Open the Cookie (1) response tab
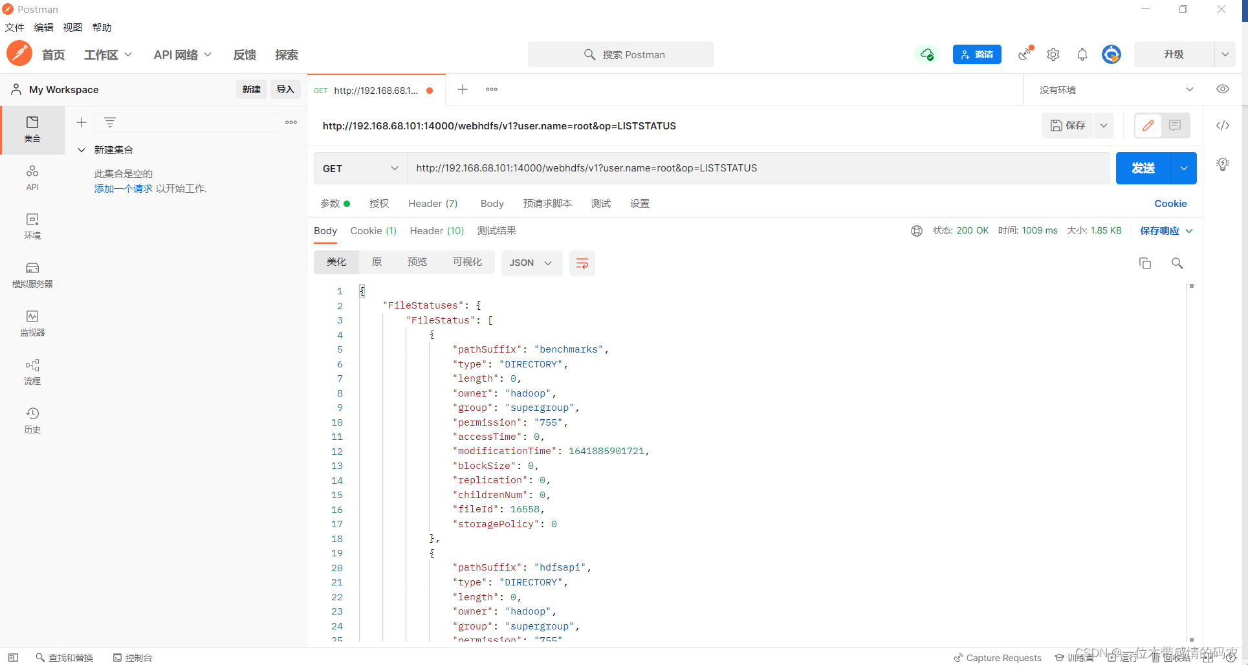Screen dimensions: 1248x665 (x=373, y=231)
